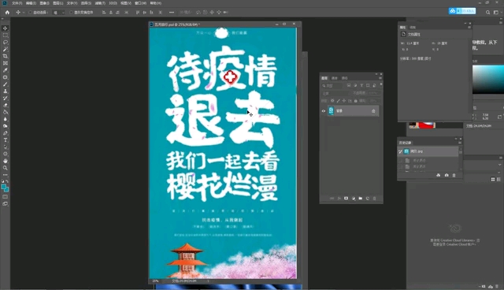504x290 pixels.
Task: Toggle layer filtering switch in Layers panel
Action: pos(381,85)
